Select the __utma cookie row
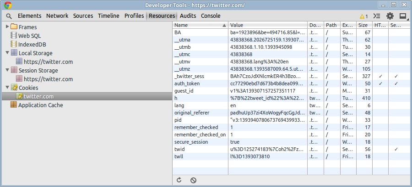The image size is (412, 187). point(292,40)
